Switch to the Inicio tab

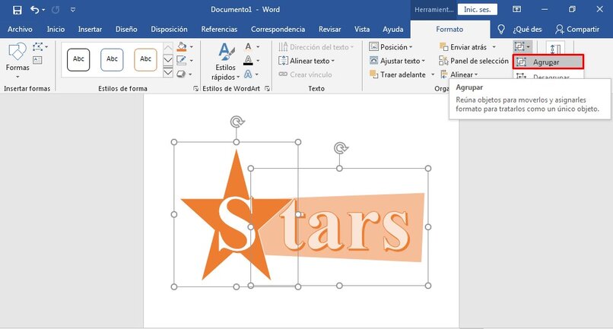tap(56, 29)
